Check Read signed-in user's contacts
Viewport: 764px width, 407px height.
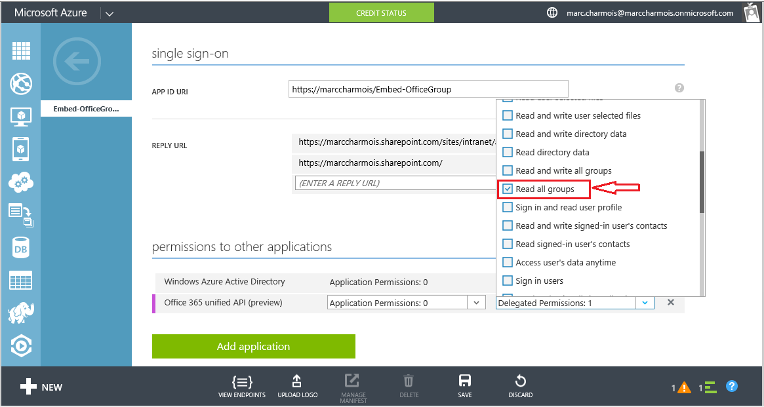(x=507, y=244)
